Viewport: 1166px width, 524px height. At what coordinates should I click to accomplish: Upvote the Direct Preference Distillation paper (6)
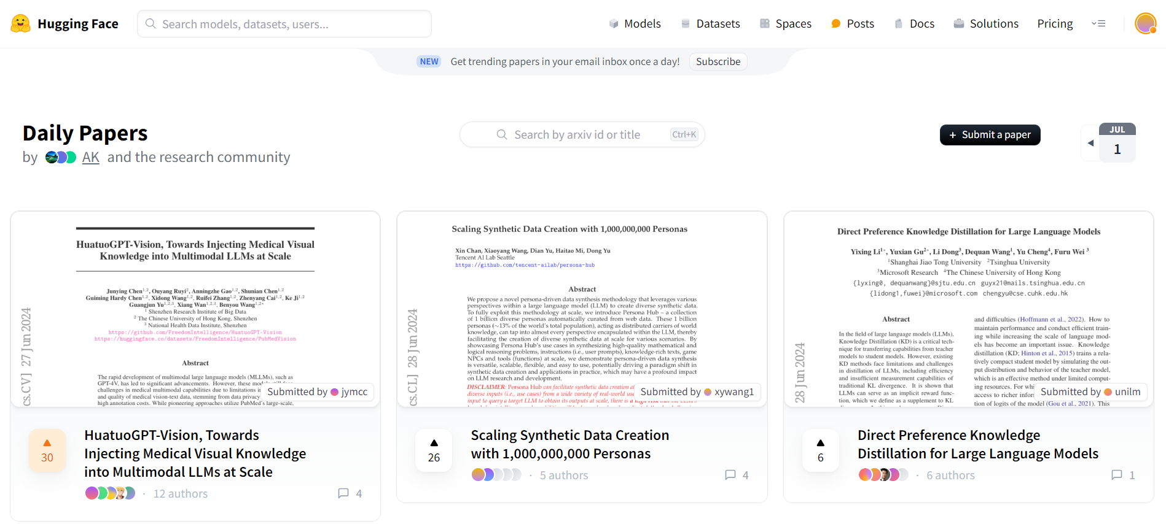pos(821,451)
